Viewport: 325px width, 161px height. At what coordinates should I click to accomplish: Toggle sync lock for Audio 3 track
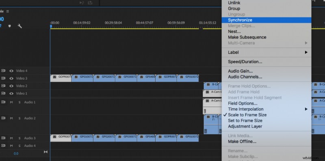pyautogui.click(x=3, y=138)
